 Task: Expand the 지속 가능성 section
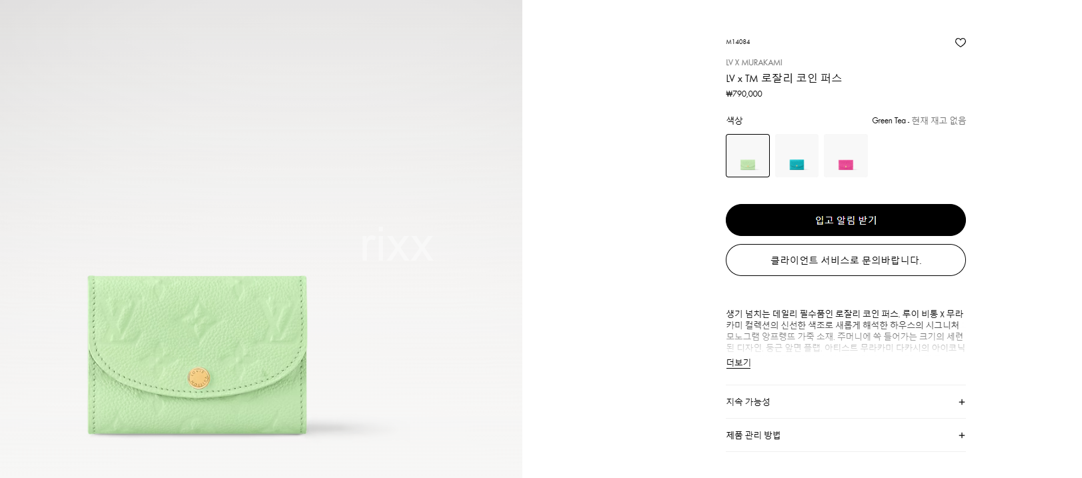pos(846,402)
